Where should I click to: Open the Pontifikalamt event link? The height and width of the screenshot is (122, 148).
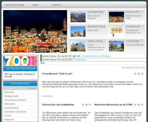tap(80, 60)
